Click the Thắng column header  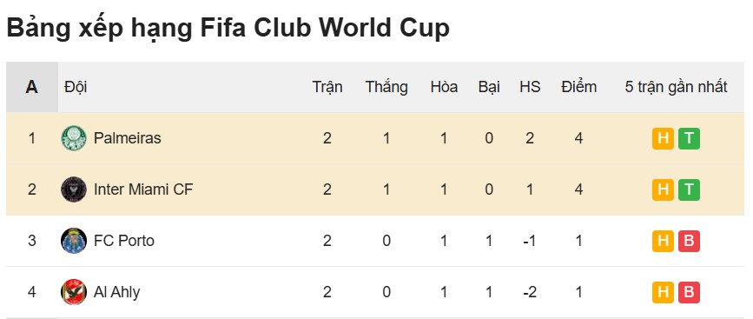click(386, 87)
